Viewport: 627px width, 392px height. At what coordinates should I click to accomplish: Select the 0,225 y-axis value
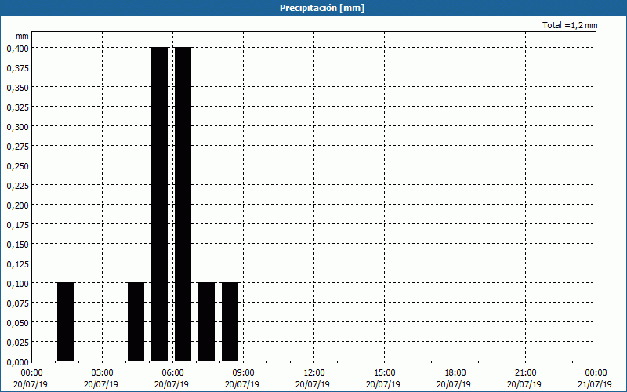(17, 185)
